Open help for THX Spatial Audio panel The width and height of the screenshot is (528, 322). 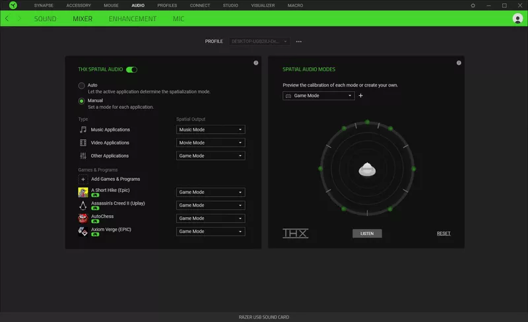click(256, 63)
